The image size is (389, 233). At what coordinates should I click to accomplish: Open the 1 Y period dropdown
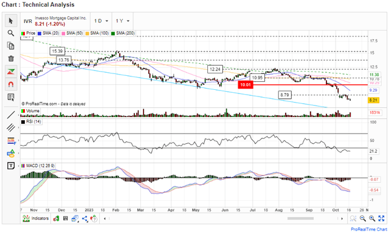click(x=123, y=21)
